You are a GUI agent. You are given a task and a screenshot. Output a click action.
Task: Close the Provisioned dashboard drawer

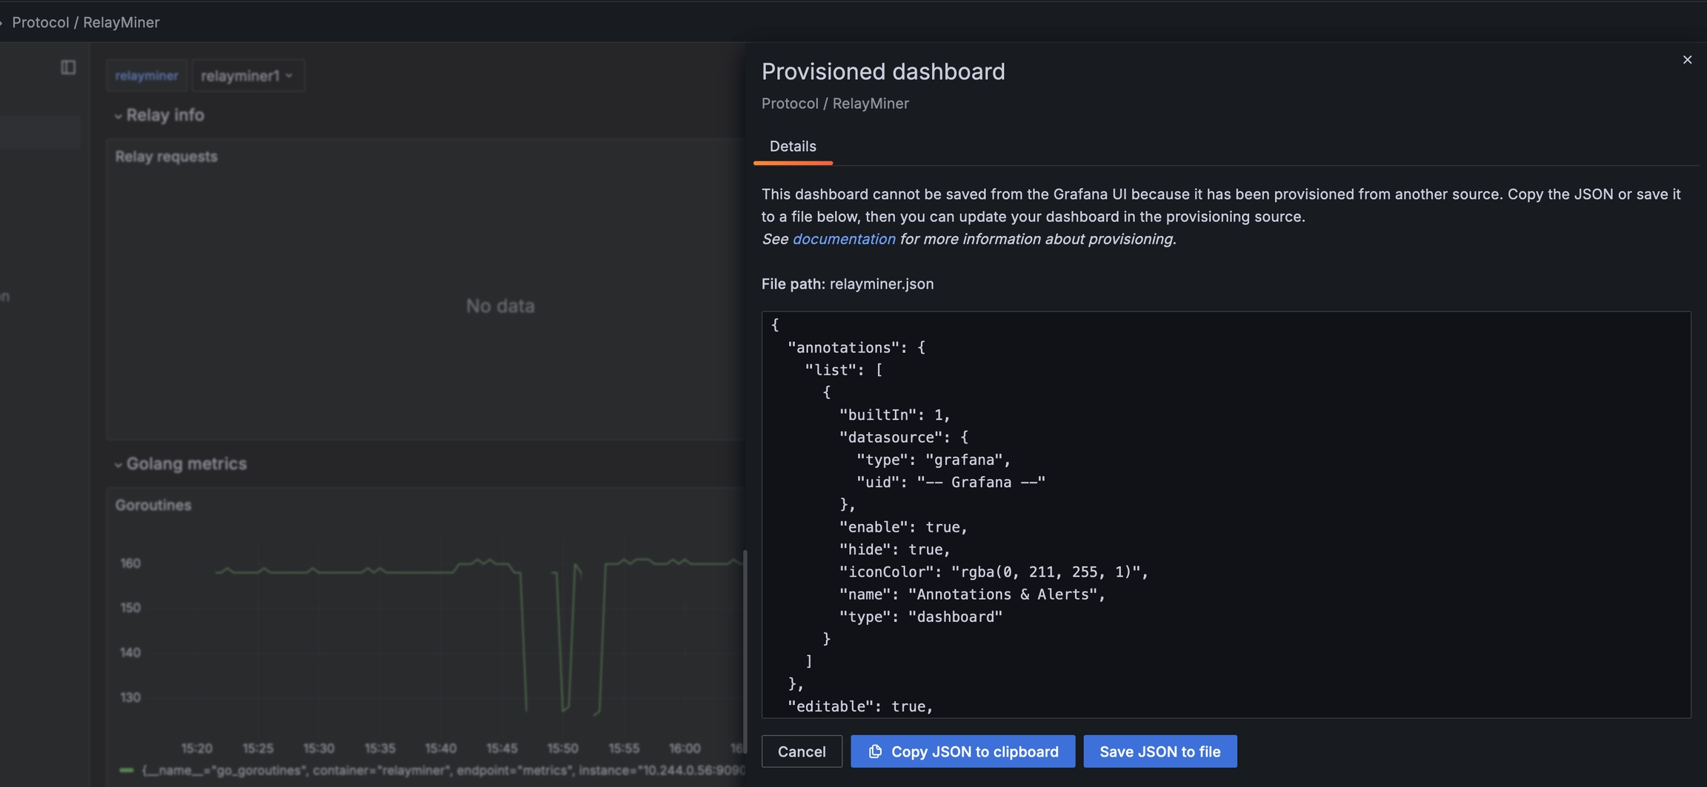[1687, 60]
